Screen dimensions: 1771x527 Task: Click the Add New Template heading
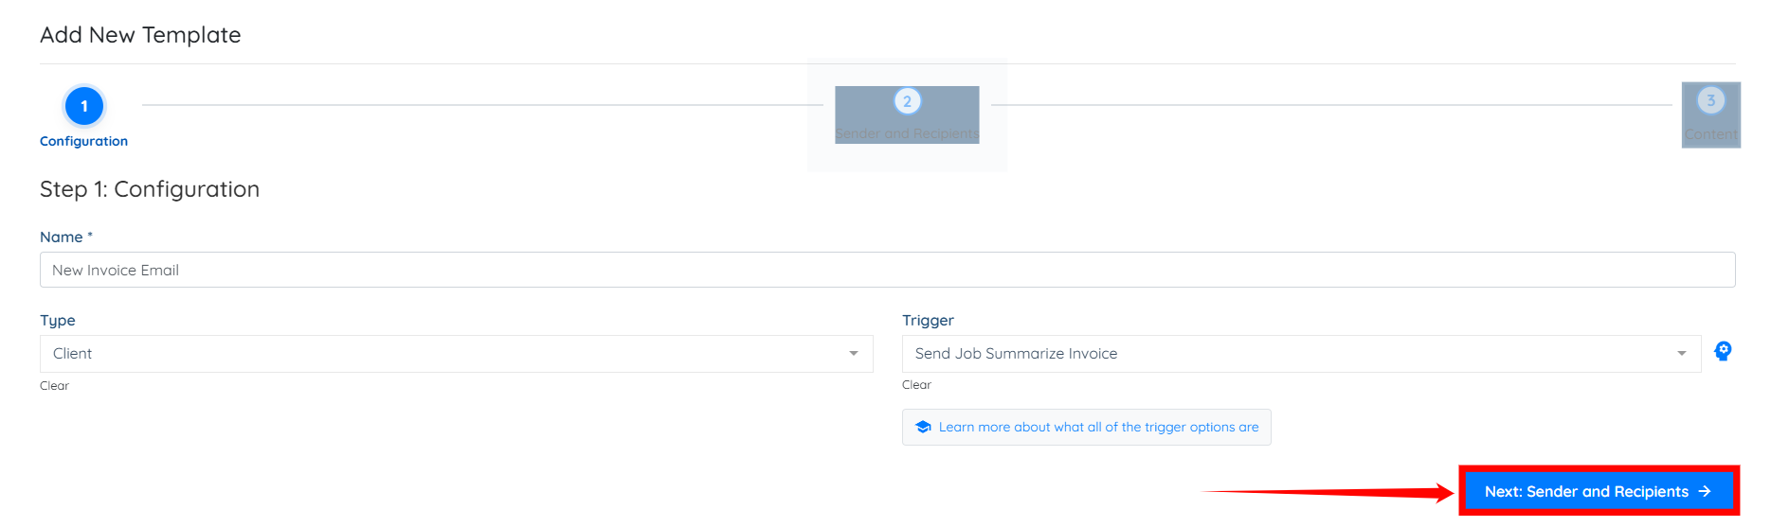point(140,35)
